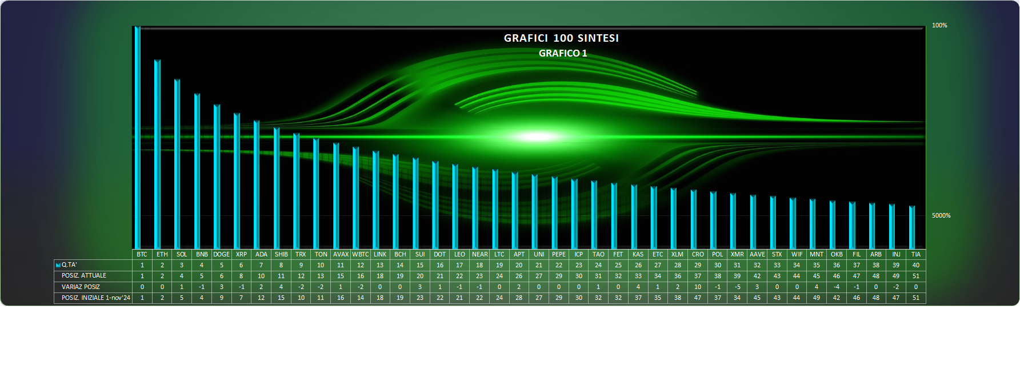Click POSIZ. ATTUALE value under TIA

[915, 276]
